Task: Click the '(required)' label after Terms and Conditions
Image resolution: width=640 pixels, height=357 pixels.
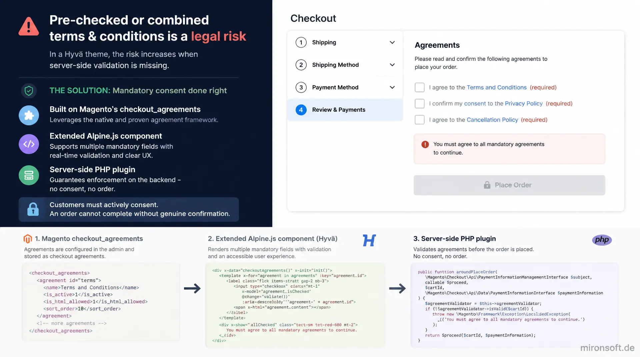Action: 543,87
